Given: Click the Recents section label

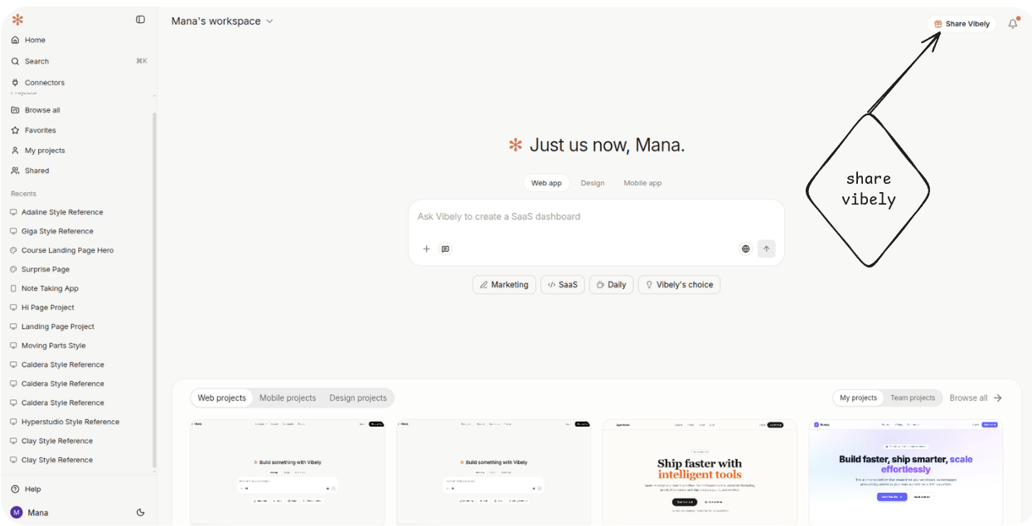Looking at the screenshot, I should click(x=23, y=194).
